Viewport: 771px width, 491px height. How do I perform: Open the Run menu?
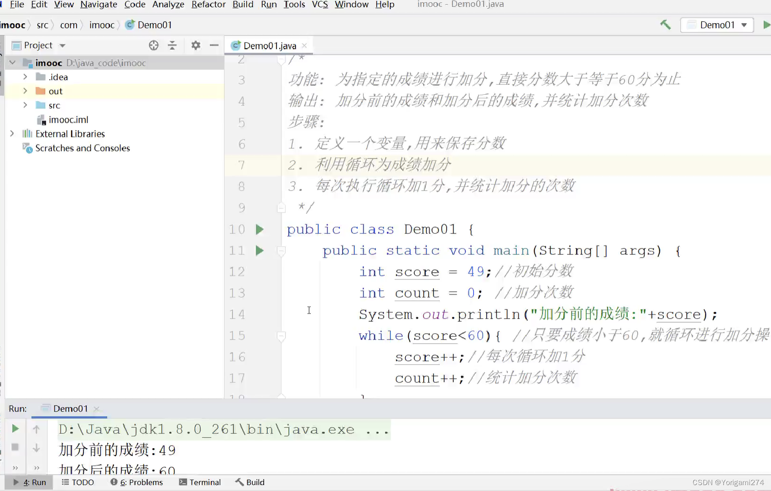point(269,5)
